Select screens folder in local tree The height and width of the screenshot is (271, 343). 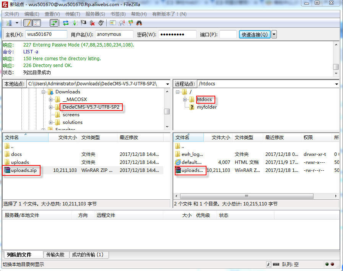pos(71,115)
